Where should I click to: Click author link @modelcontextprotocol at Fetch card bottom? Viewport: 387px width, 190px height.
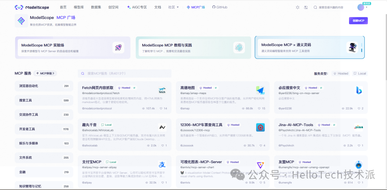[97, 108]
